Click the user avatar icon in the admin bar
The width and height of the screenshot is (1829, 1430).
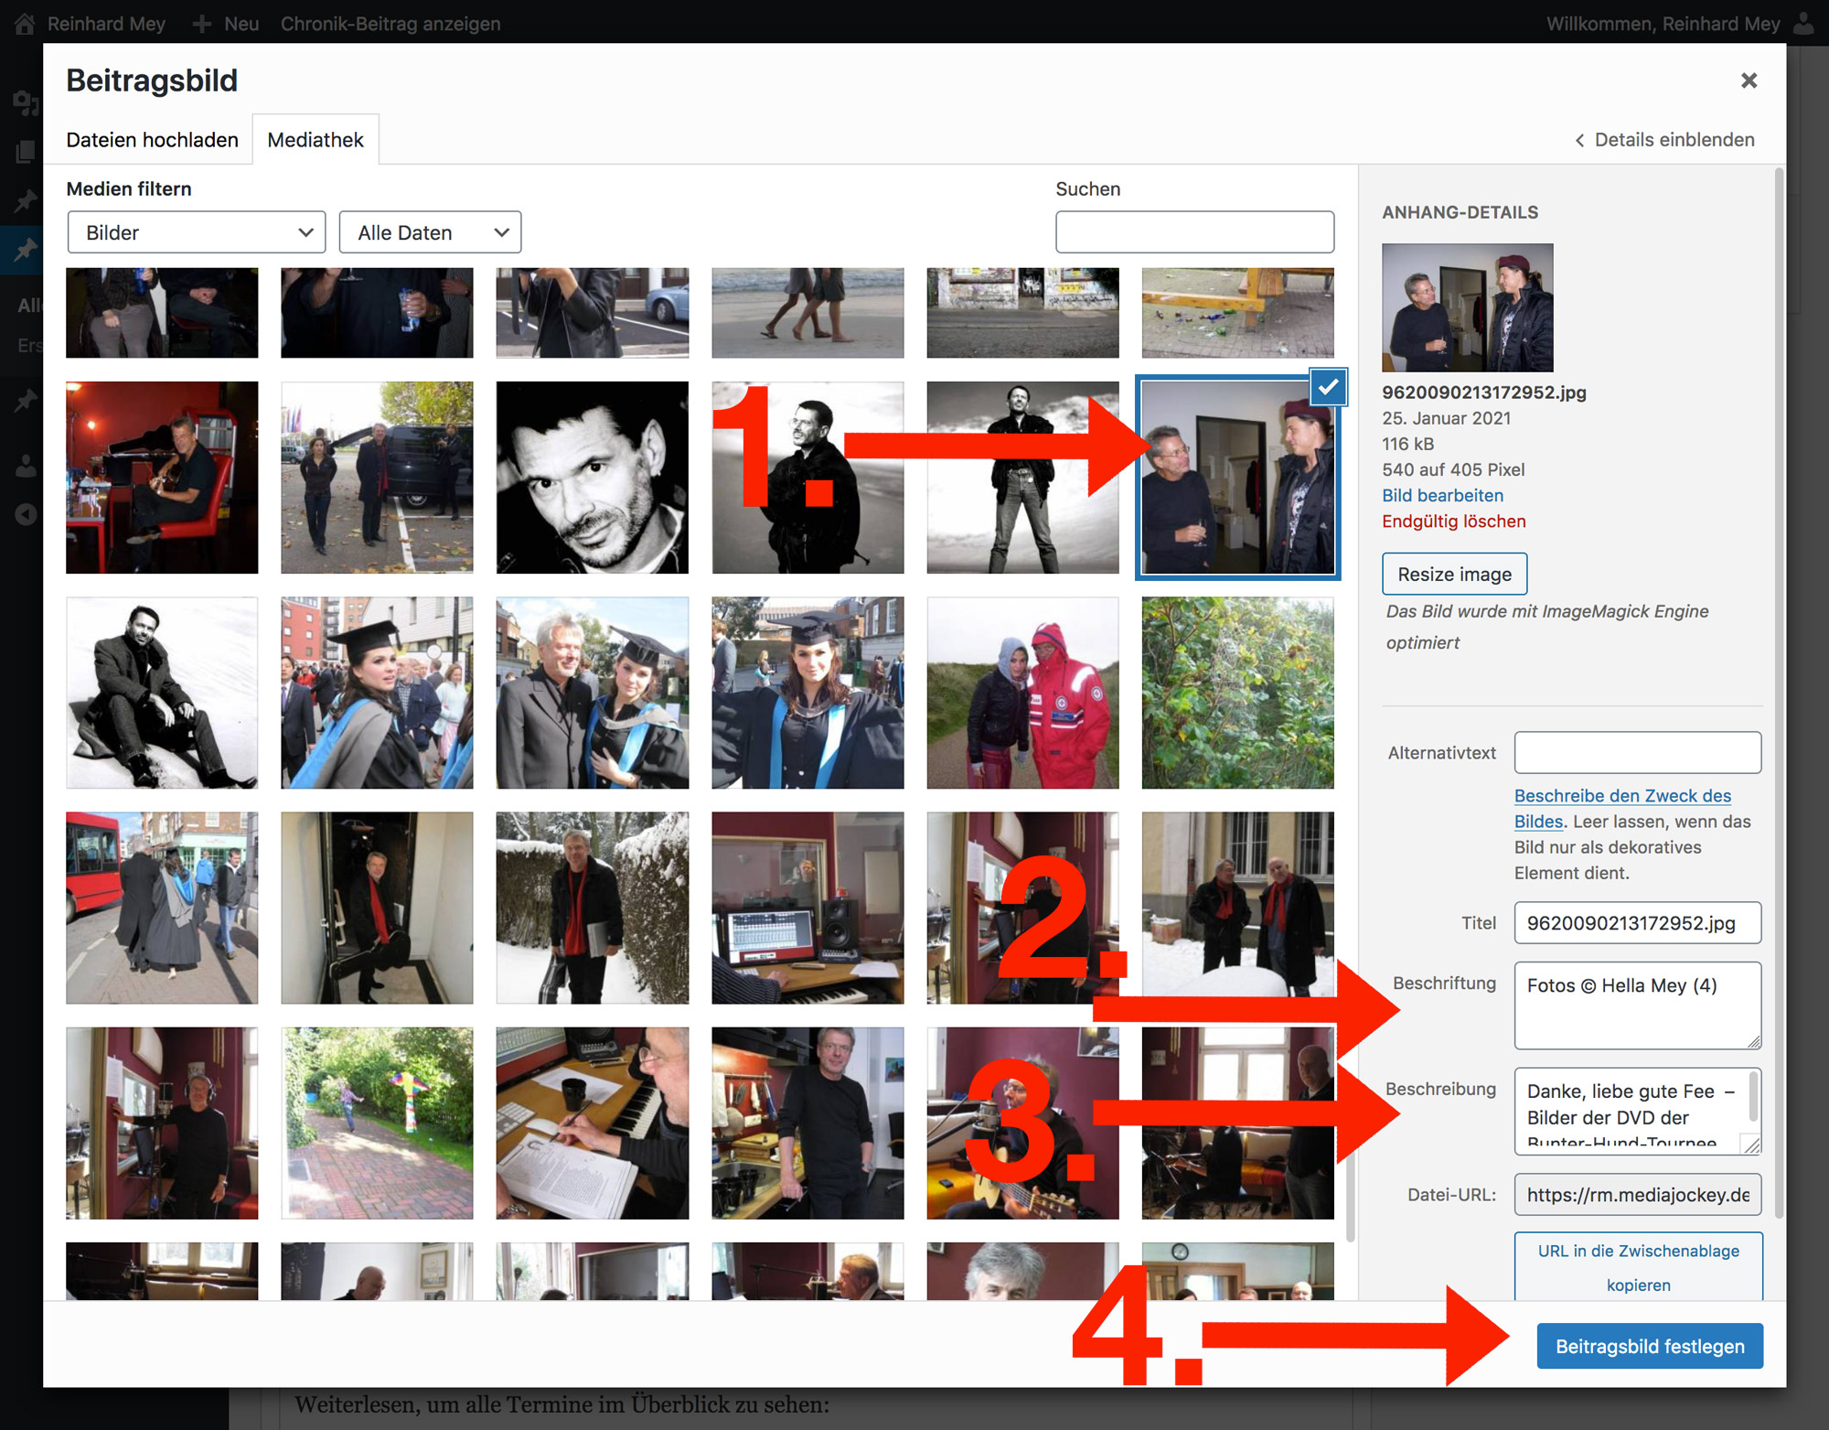click(x=1804, y=24)
